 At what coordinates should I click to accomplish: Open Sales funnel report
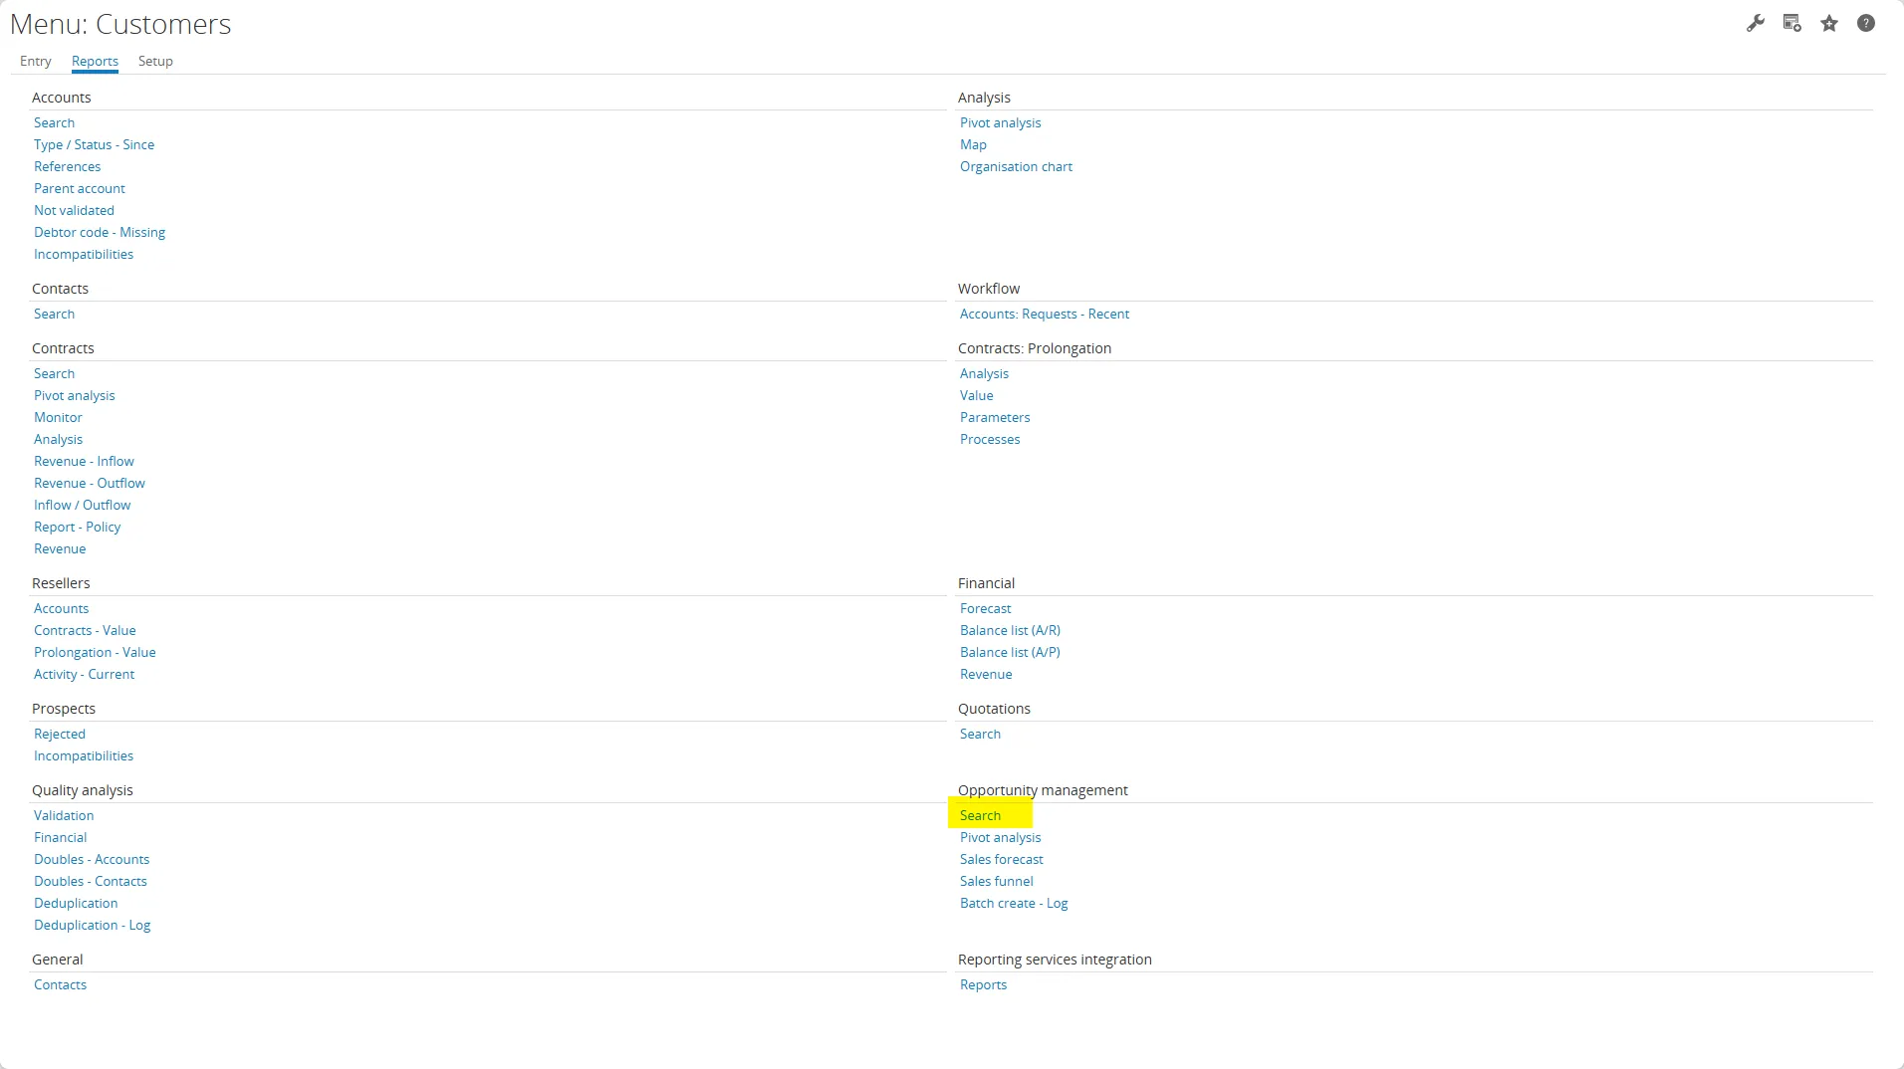coord(996,881)
